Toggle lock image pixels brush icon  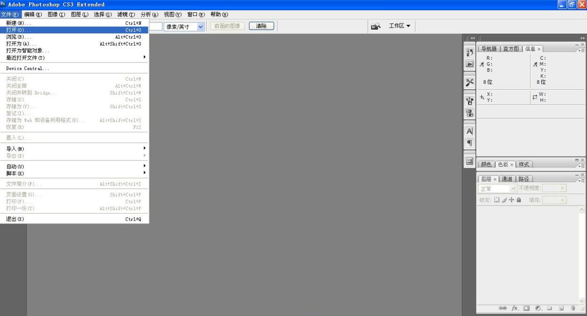(x=504, y=200)
